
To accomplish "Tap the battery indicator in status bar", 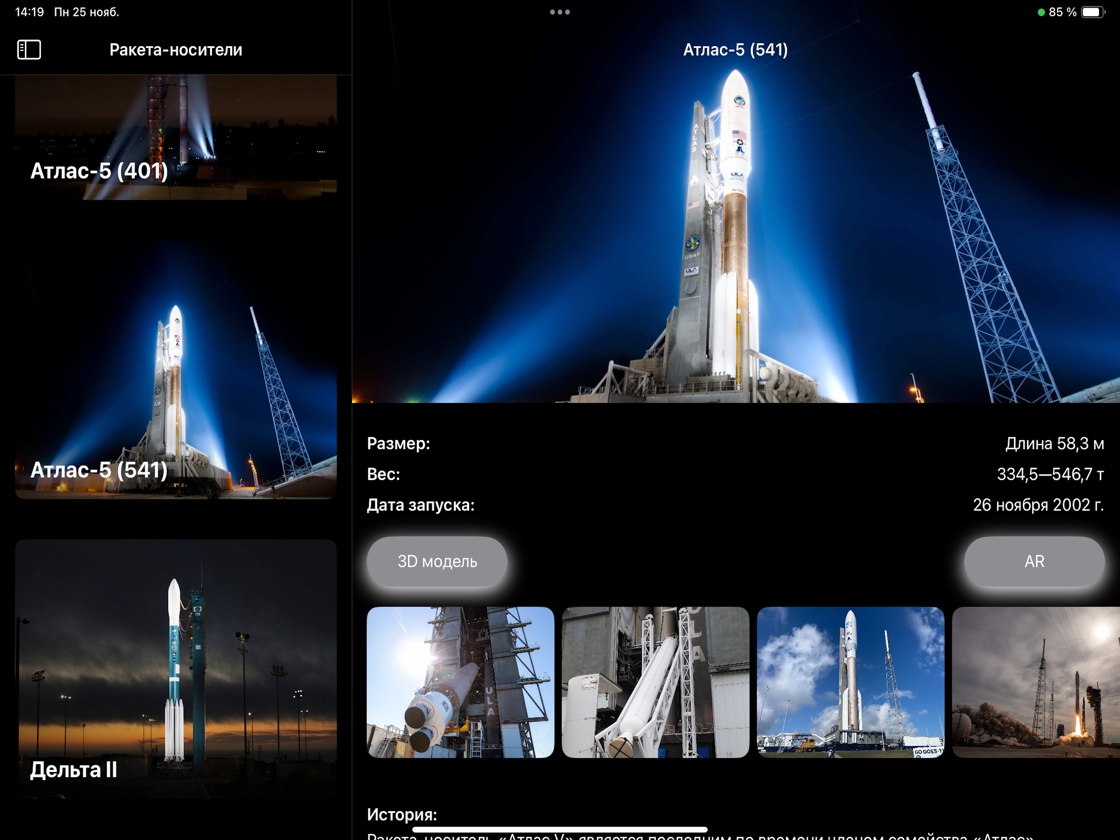I will tap(1093, 12).
